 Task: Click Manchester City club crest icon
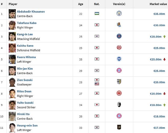coord(119,14)
